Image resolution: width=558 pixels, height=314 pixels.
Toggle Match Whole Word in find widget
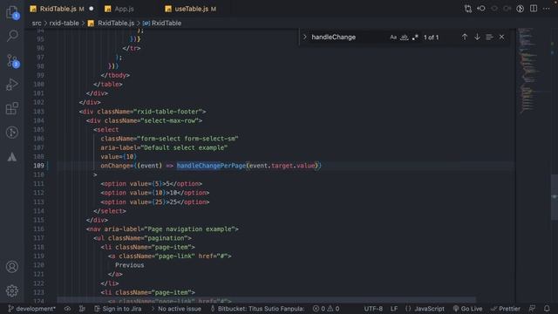tap(405, 38)
